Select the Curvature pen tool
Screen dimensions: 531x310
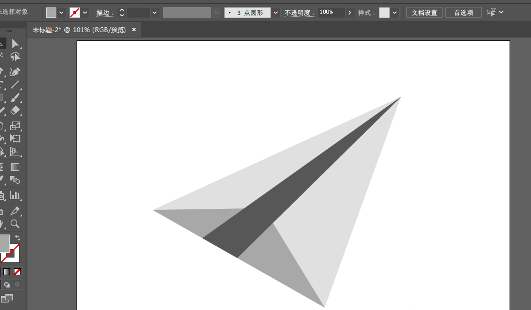point(15,72)
